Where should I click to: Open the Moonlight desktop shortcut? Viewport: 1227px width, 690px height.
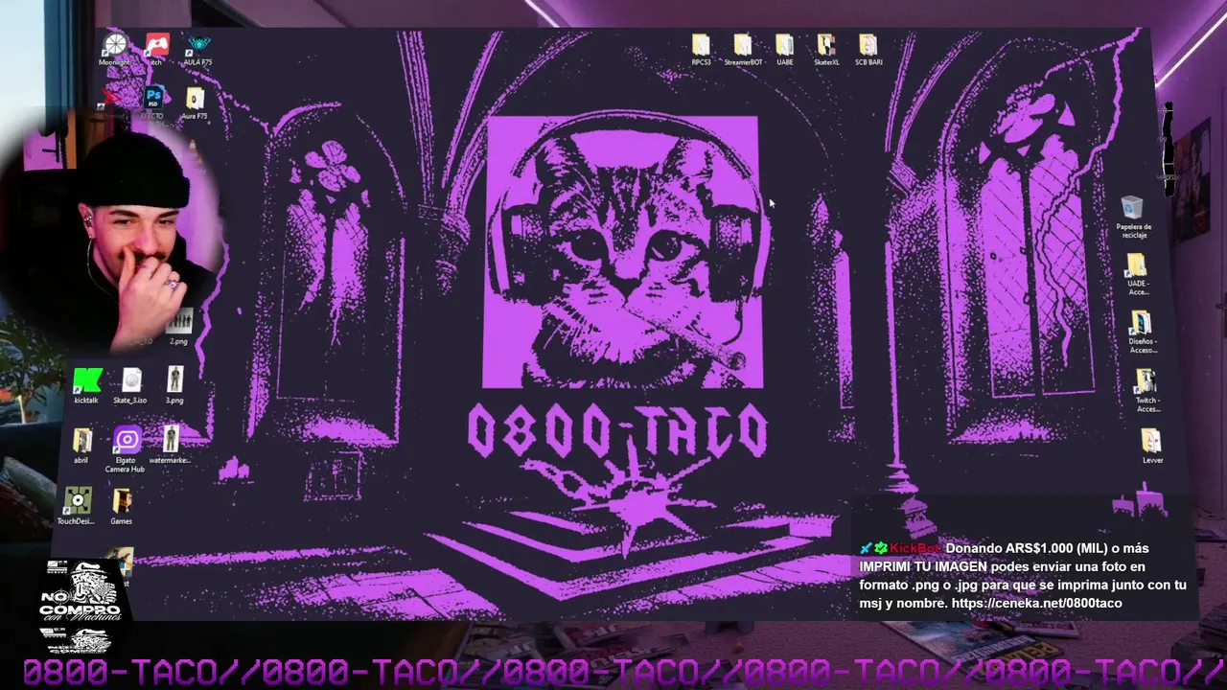click(115, 48)
